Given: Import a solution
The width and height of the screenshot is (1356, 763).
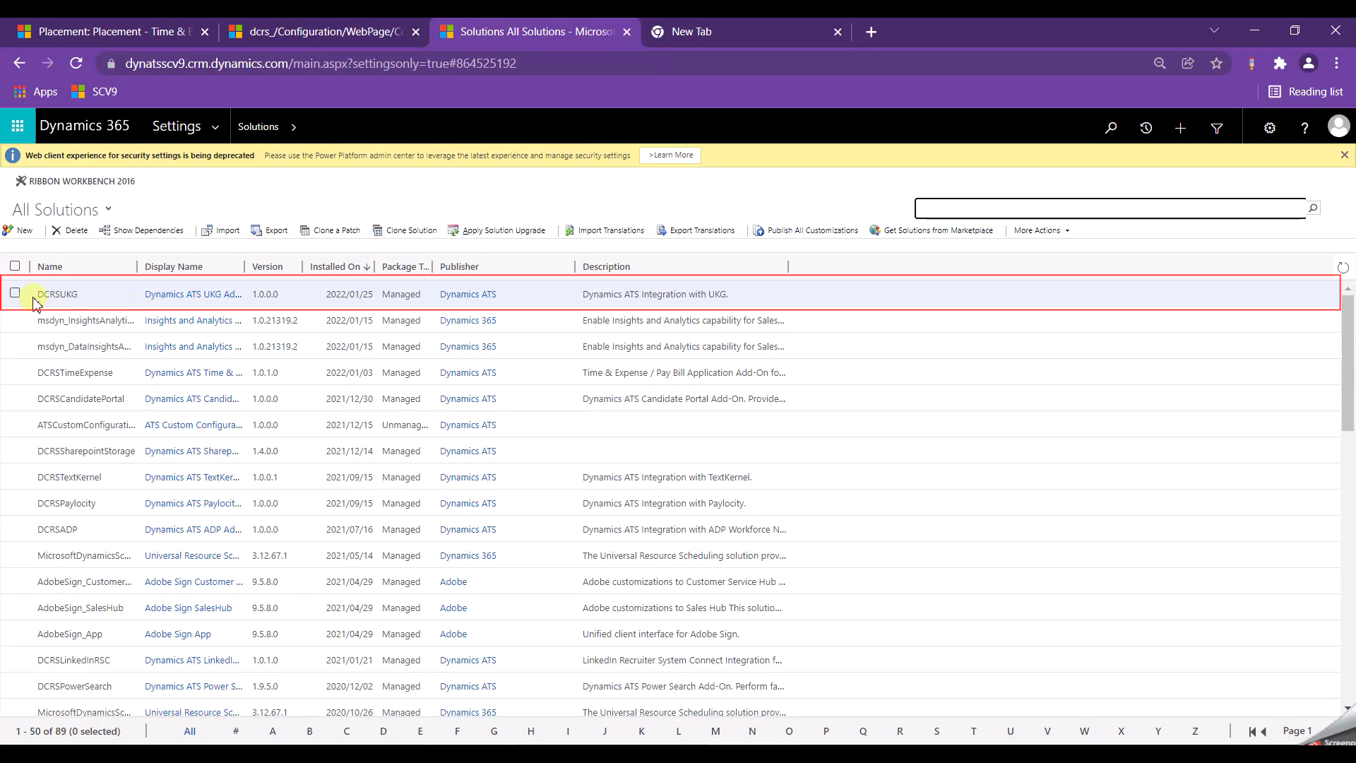Looking at the screenshot, I should [x=220, y=230].
